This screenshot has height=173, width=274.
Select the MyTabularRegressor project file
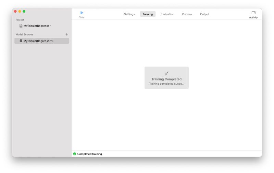(35, 26)
